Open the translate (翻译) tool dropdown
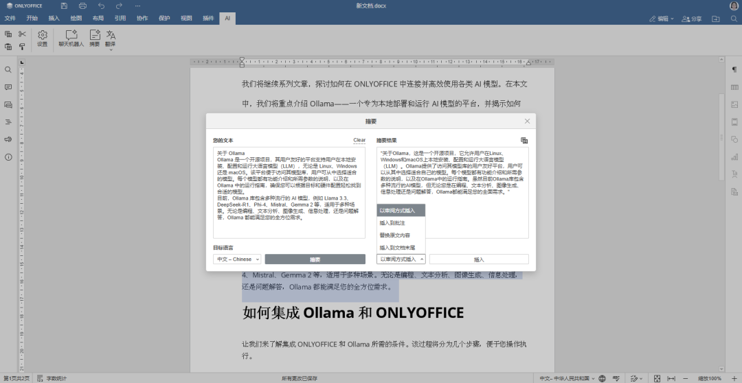This screenshot has height=383, width=742. coord(111,40)
